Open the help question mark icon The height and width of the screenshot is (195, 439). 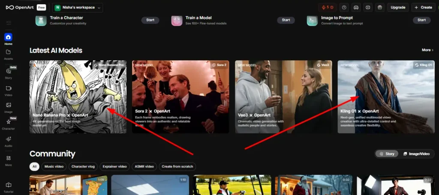pos(343,7)
